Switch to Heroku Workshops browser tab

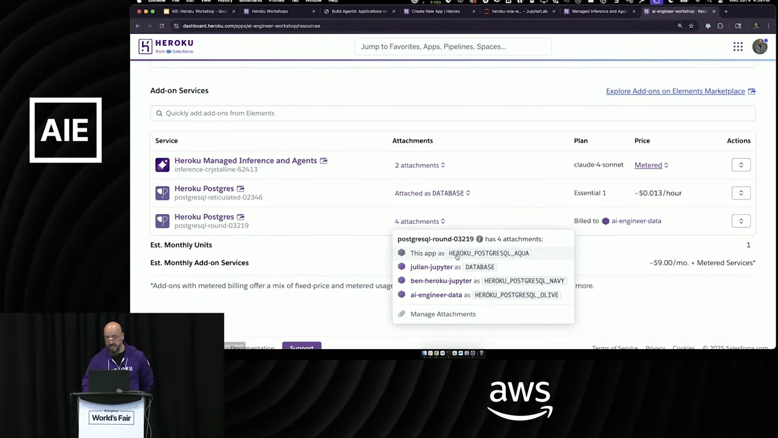click(x=269, y=11)
